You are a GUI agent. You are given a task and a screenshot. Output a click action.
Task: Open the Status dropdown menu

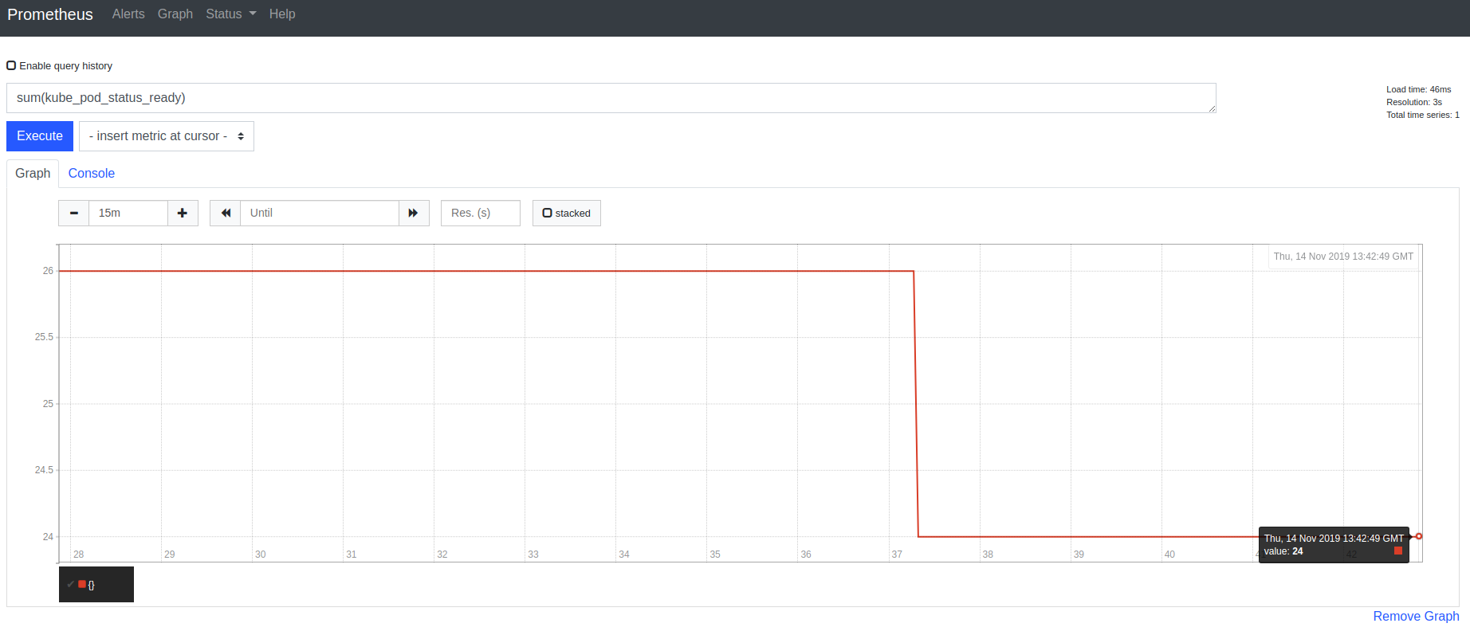pos(230,14)
